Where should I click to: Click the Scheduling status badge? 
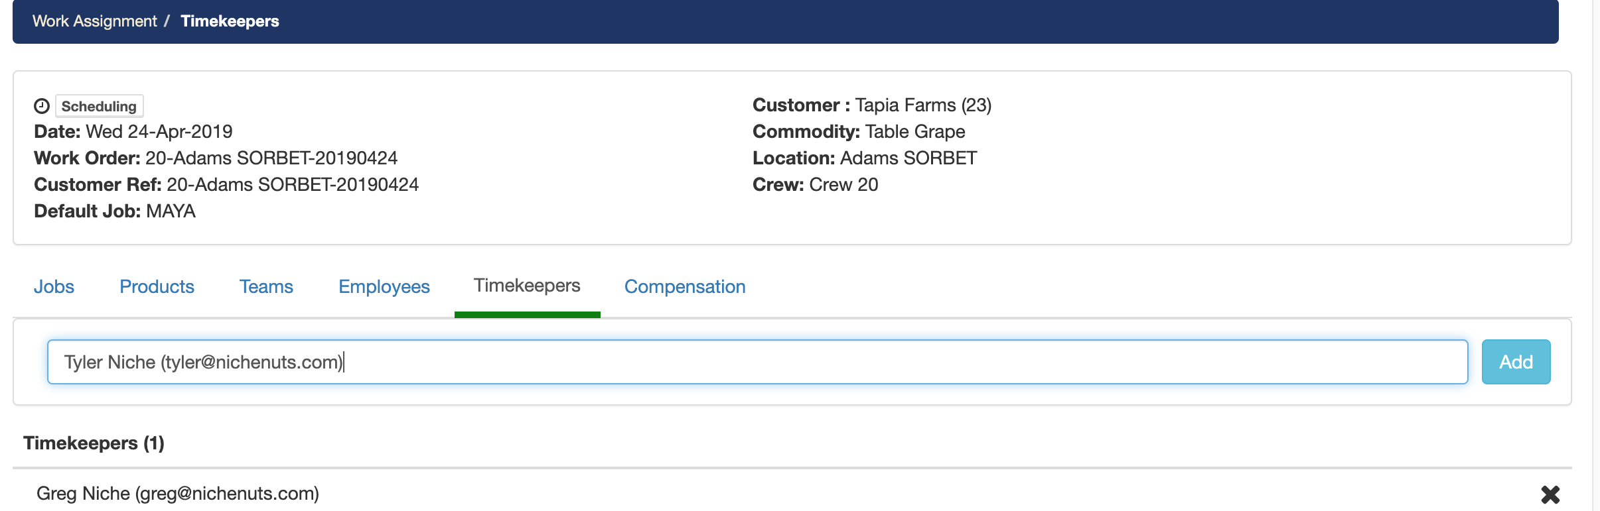click(99, 106)
